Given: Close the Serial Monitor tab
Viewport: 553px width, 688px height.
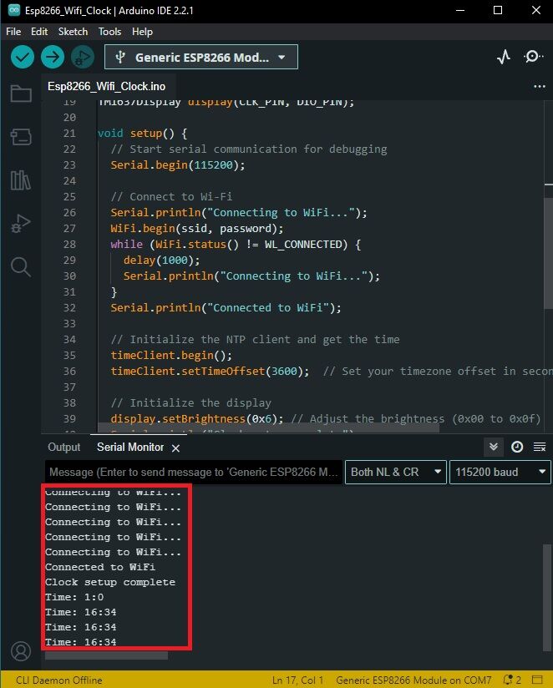Looking at the screenshot, I should (x=176, y=448).
